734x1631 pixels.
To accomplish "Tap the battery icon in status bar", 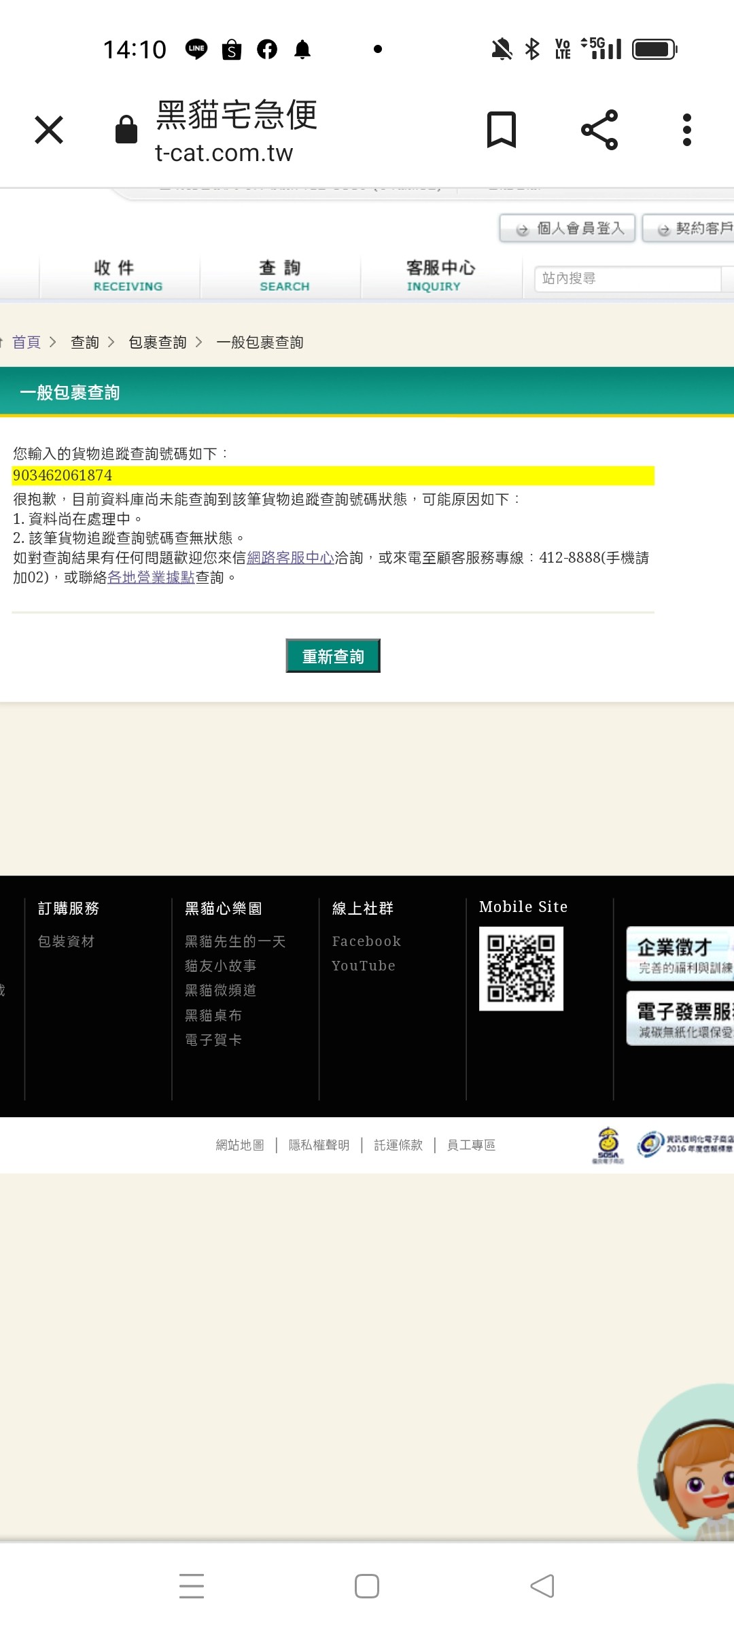I will pos(654,49).
